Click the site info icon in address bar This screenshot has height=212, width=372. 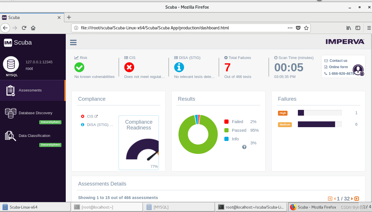[76, 28]
